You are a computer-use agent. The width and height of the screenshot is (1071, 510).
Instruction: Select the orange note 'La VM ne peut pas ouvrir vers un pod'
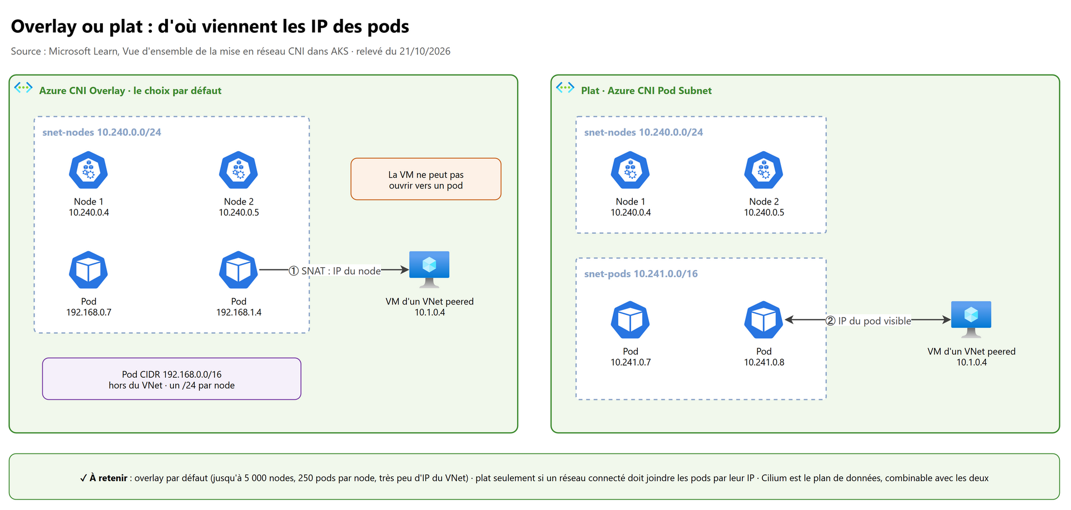point(426,179)
